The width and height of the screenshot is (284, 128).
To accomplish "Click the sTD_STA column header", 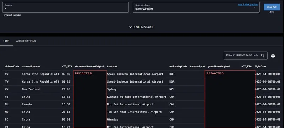I will (67, 66).
